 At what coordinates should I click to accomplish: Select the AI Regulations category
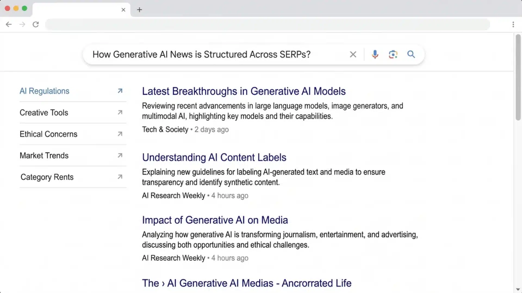tap(44, 91)
